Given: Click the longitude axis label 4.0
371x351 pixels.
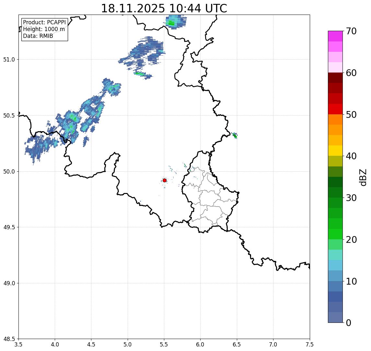Looking at the screenshot, I should click(55, 345).
